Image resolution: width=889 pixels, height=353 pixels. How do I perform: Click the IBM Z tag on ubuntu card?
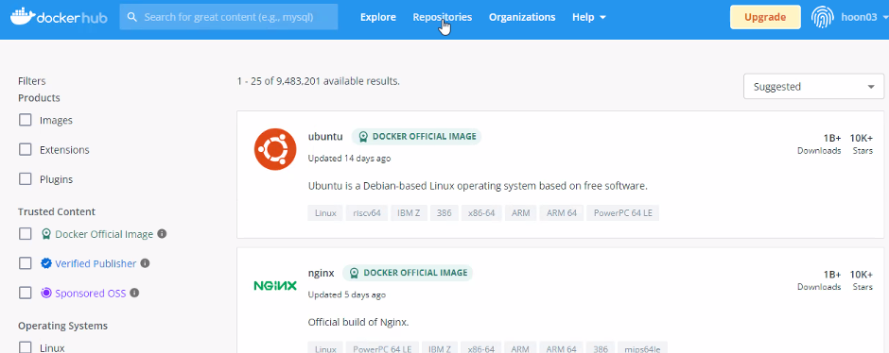point(409,213)
